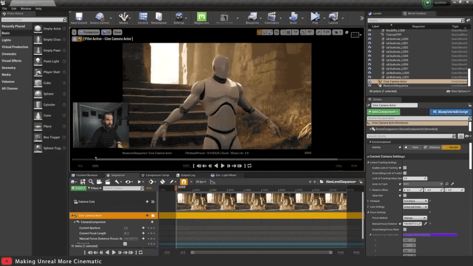Open the Sequencer Filters dropdown
The width and height of the screenshot is (473, 266).
[94, 188]
